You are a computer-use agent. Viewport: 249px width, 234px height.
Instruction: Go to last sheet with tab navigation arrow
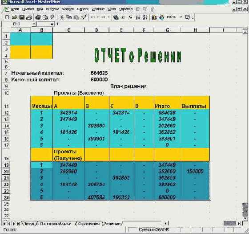tap(19, 224)
